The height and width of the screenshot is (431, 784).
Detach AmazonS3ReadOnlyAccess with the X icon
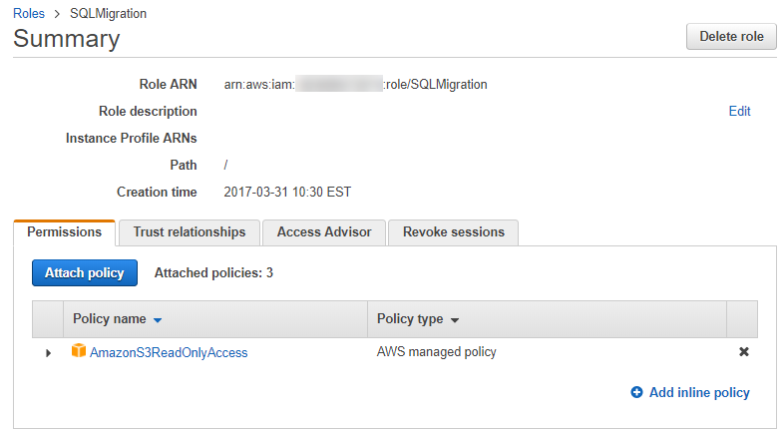coord(744,352)
